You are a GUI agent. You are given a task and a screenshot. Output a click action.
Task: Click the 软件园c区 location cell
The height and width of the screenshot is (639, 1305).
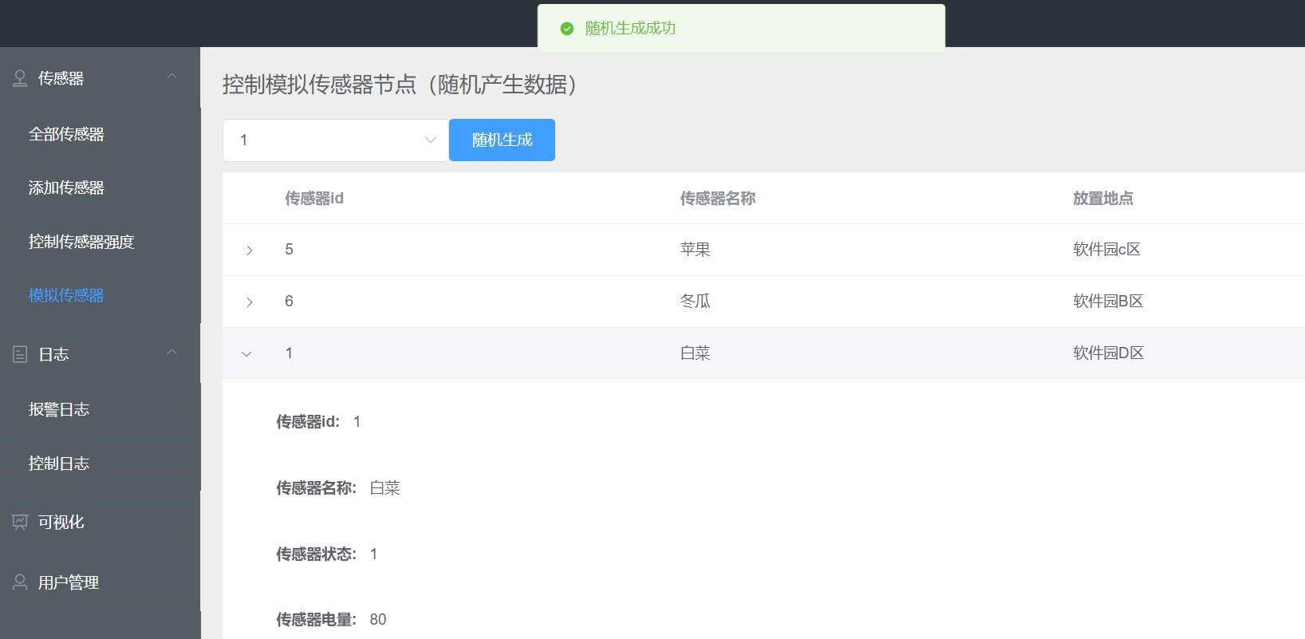[x=1106, y=249]
